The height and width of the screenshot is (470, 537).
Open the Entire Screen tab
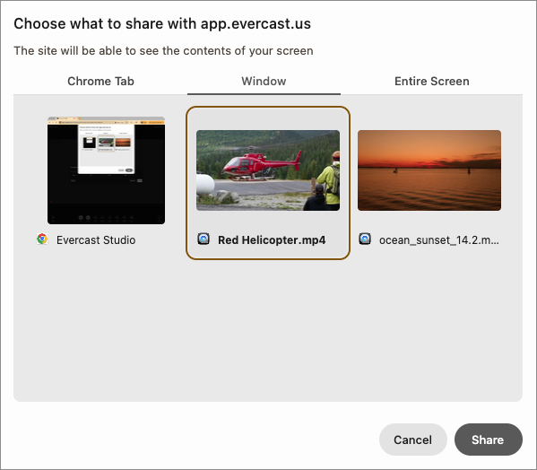pos(431,82)
